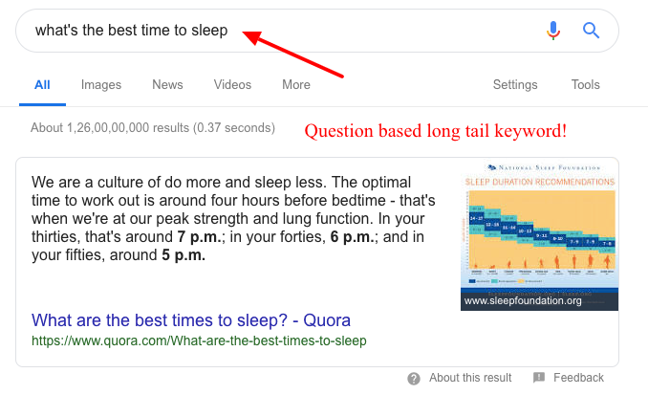The height and width of the screenshot is (395, 648).
Task: Switch to the Images tab
Action: tap(101, 85)
